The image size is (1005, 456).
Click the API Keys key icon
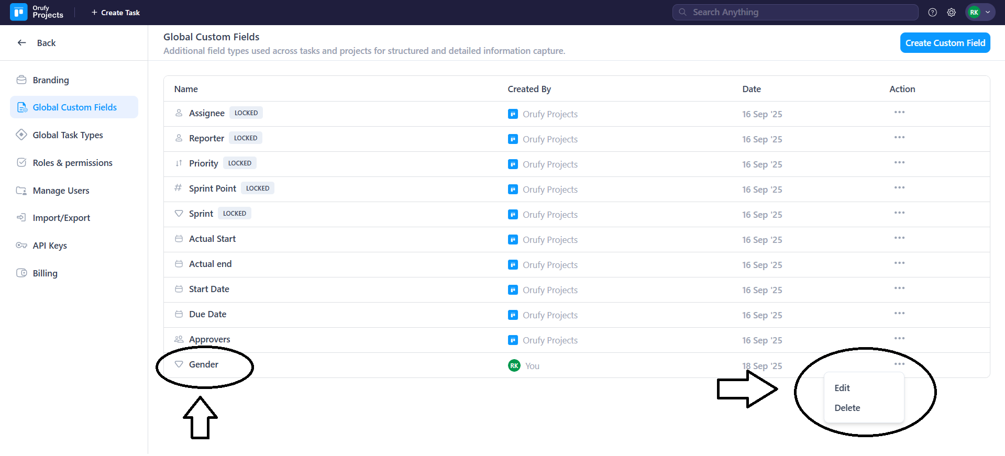[21, 246]
